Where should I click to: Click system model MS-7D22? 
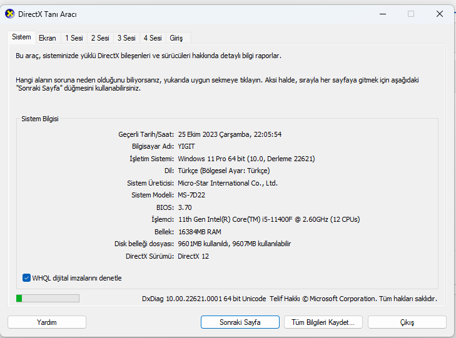coord(191,195)
